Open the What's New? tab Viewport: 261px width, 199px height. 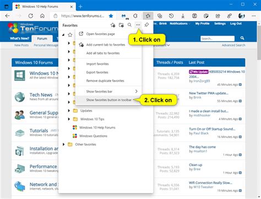[20, 38]
